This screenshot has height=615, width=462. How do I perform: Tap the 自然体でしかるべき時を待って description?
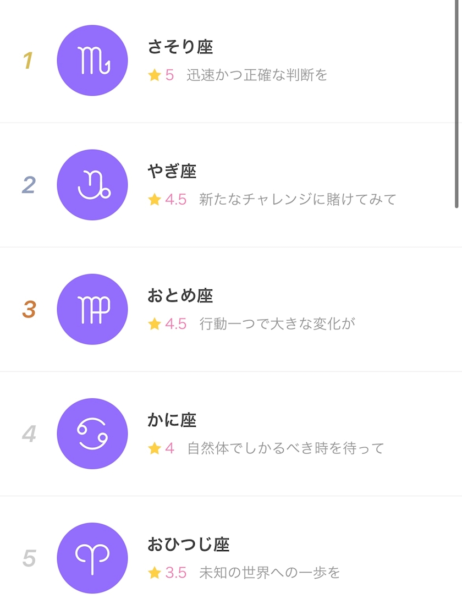pos(285,448)
